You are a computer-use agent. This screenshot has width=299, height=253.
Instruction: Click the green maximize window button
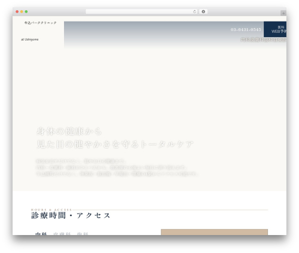click(26, 12)
